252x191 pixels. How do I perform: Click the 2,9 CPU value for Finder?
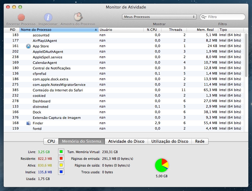[x=157, y=123]
